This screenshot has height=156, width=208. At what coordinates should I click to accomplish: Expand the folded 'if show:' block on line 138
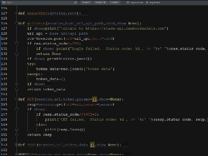point(17,84)
